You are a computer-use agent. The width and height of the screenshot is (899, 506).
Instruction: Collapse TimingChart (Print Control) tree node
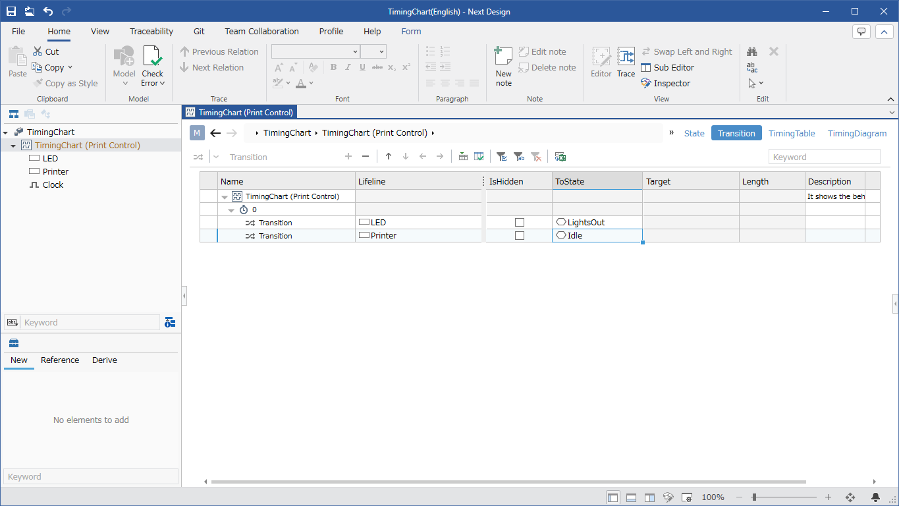pyautogui.click(x=13, y=146)
